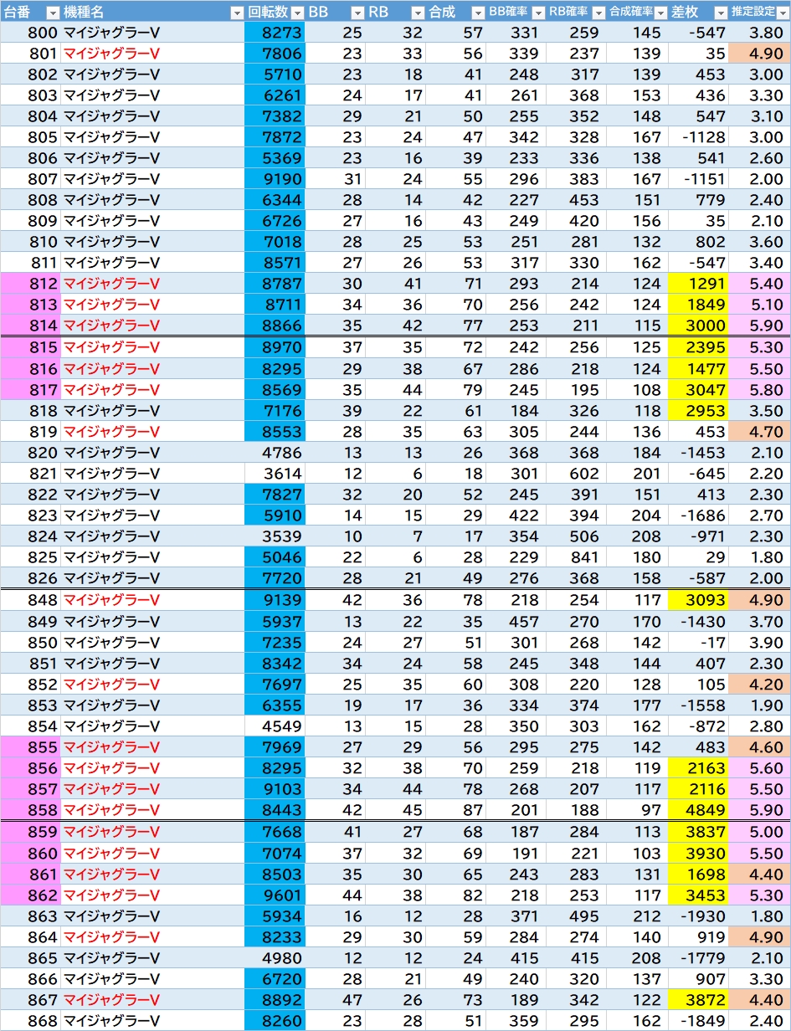This screenshot has width=791, height=1031.
Task: Select RB count 45 in row 858
Action: tap(396, 810)
